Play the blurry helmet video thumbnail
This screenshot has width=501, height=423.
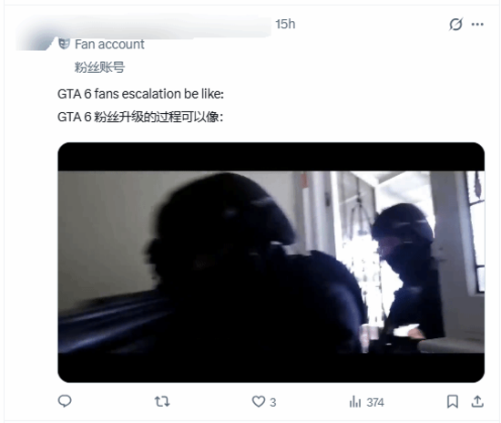pos(271,263)
